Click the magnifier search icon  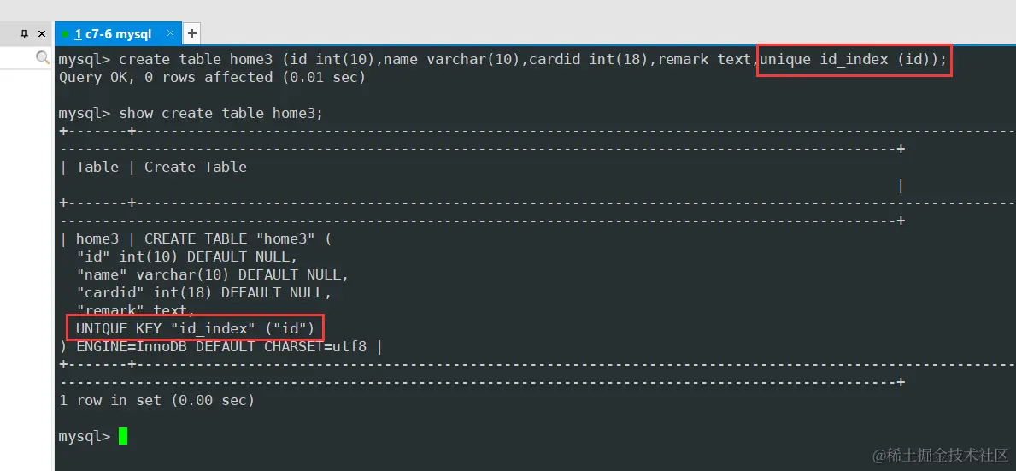pyautogui.click(x=43, y=57)
